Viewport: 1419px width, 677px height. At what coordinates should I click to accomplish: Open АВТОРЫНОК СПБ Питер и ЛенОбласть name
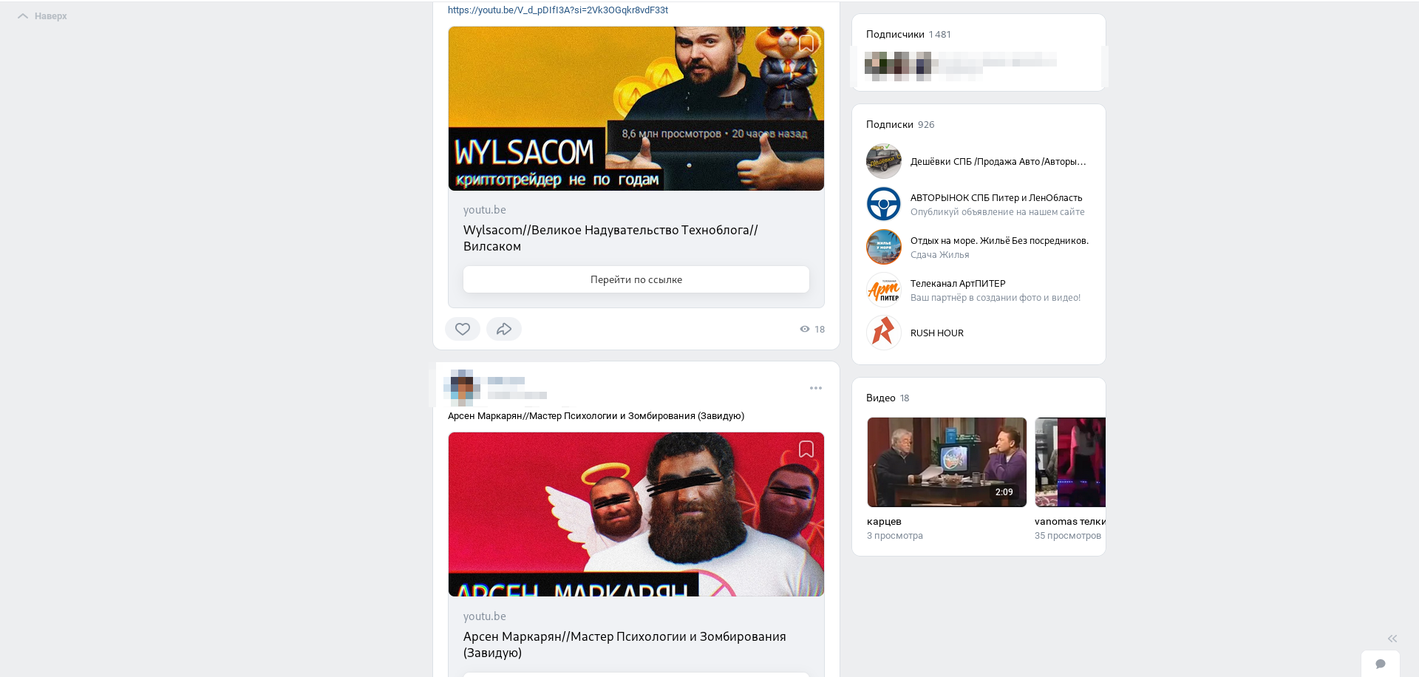996,198
